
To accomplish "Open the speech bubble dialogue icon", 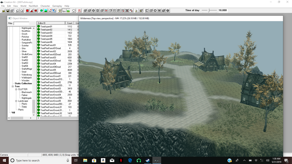I will (x=74, y=10).
